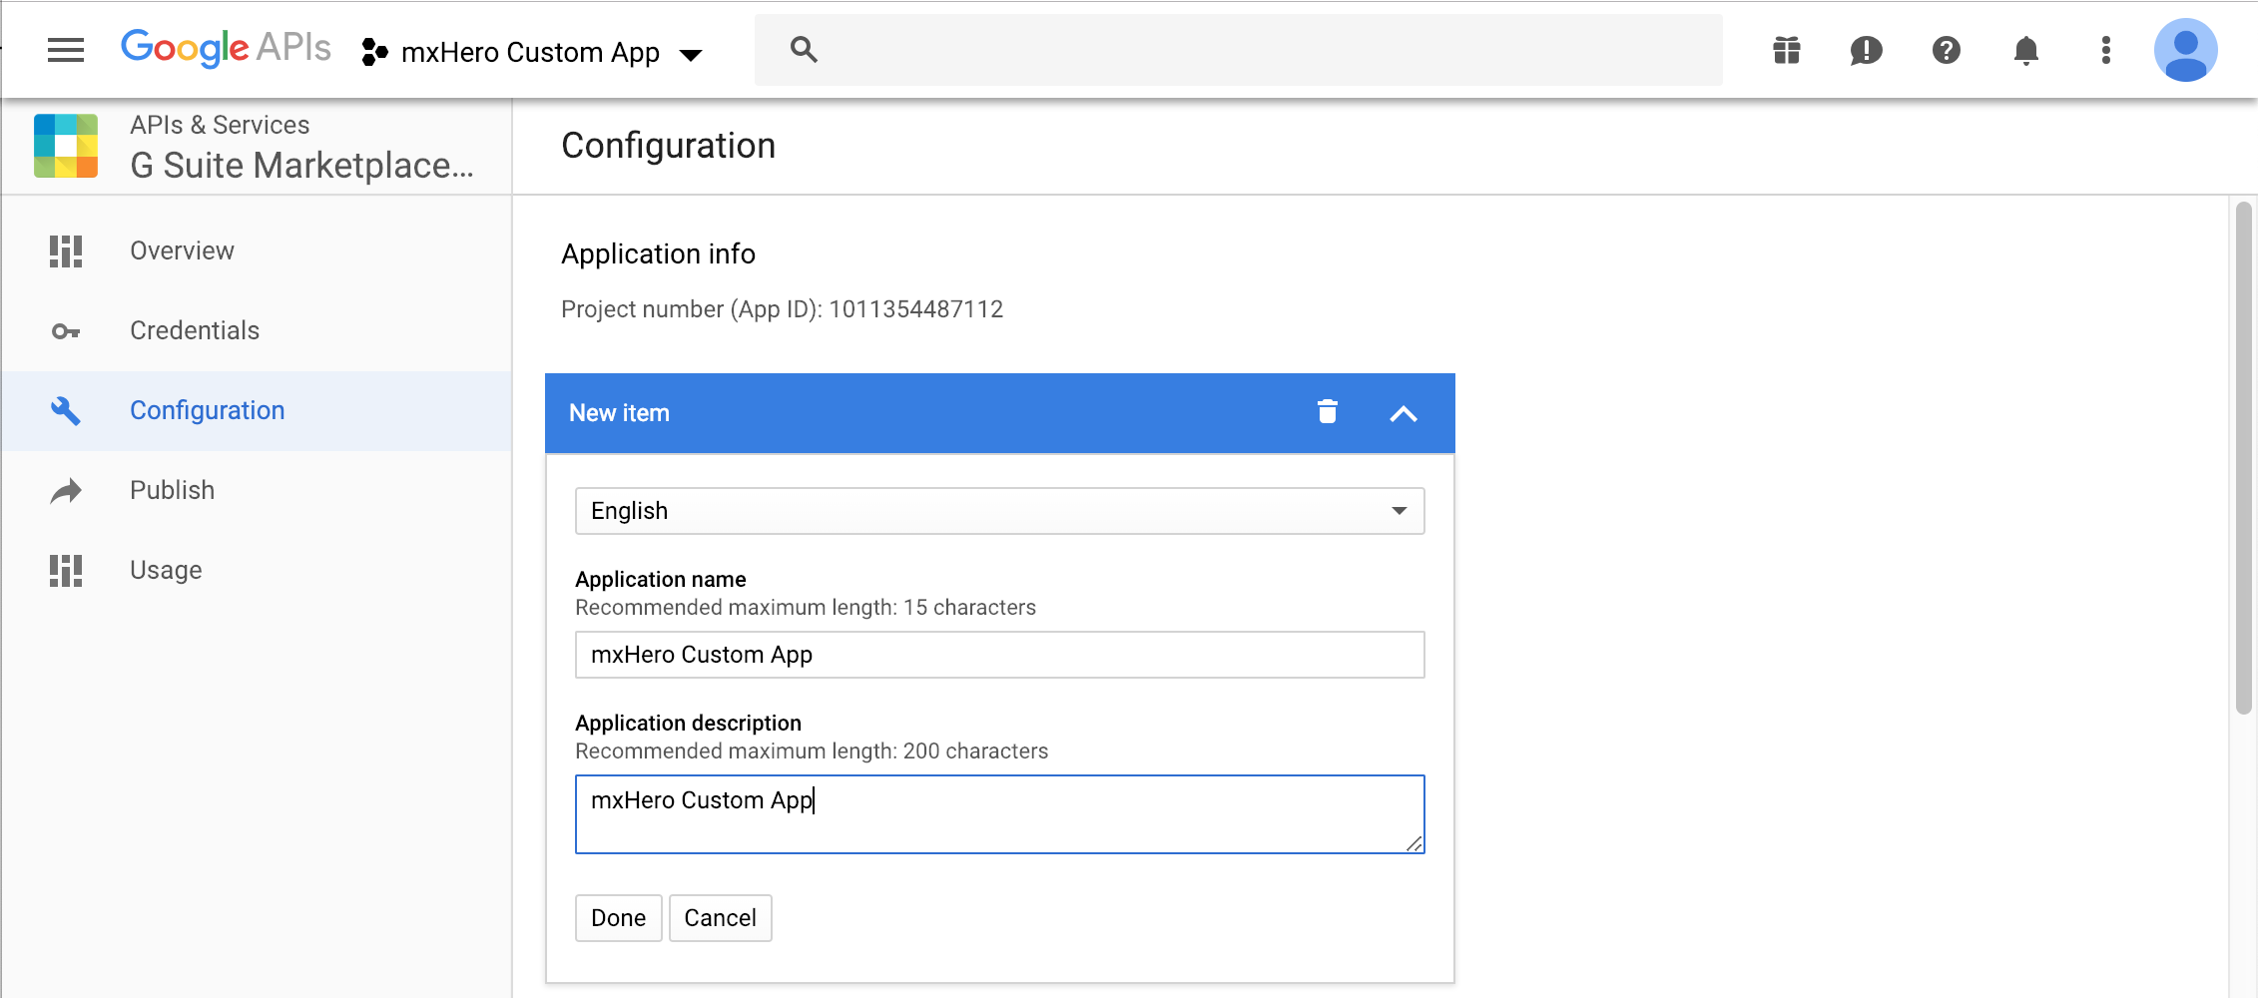
Task: Click the Credentials key icon
Action: pyautogui.click(x=66, y=331)
